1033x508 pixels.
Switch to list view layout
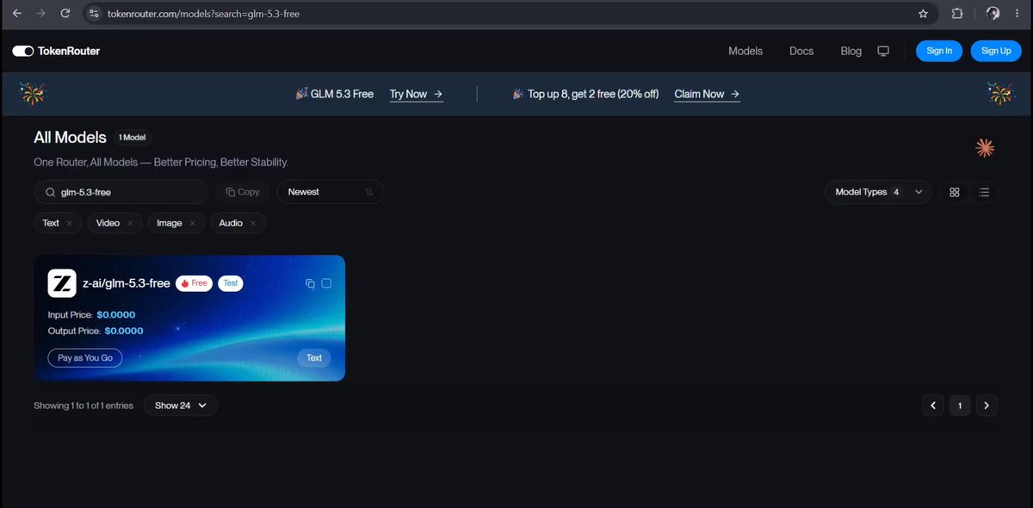coord(984,192)
